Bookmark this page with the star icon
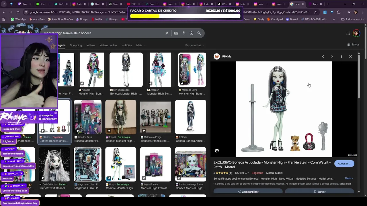Screen dimensions: 367x206 click(x=315, y=12)
